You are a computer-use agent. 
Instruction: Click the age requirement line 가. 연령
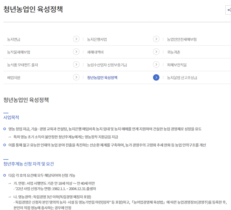click(54, 183)
